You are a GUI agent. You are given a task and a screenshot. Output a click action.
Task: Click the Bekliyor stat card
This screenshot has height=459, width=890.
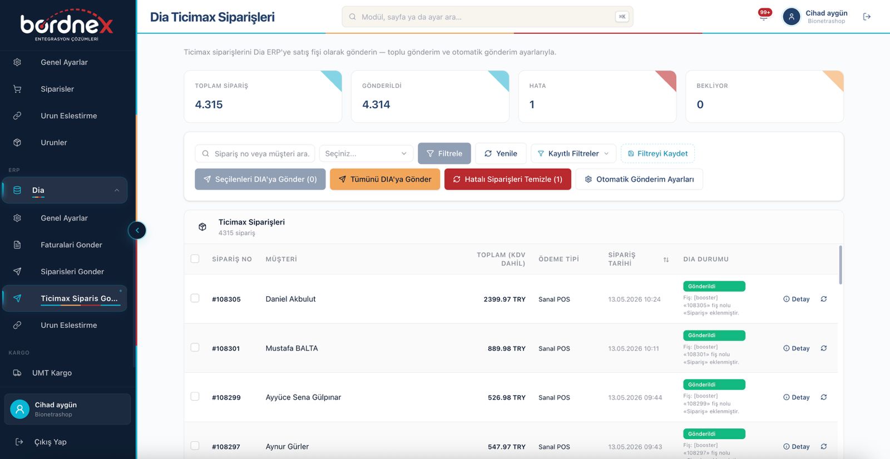pos(765,96)
